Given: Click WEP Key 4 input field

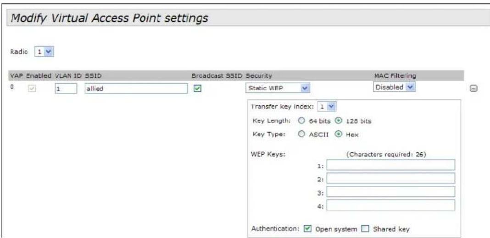Looking at the screenshot, I should point(390,205).
